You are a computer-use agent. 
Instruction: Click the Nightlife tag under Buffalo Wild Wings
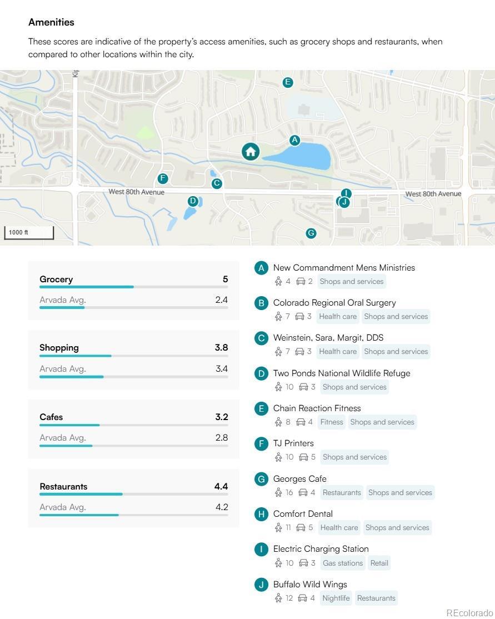[336, 598]
